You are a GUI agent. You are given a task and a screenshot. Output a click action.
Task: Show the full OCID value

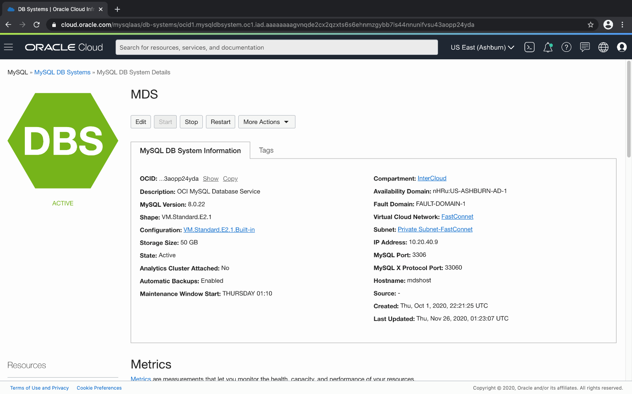coord(210,178)
